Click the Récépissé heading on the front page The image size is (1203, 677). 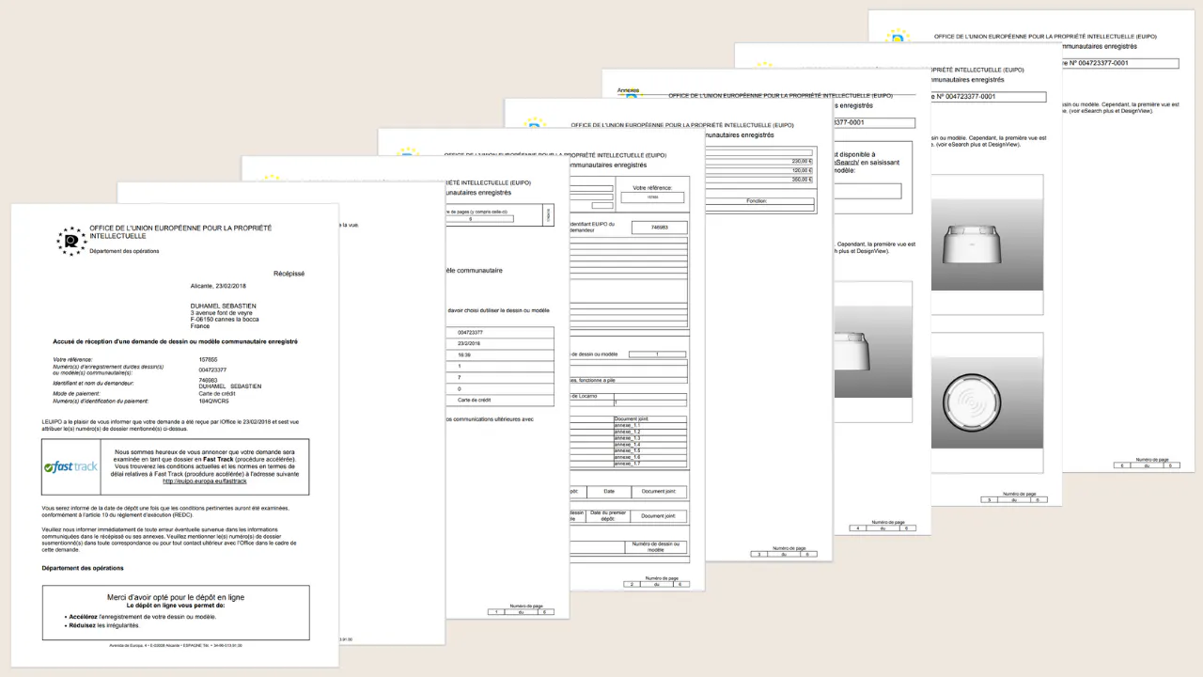[289, 274]
